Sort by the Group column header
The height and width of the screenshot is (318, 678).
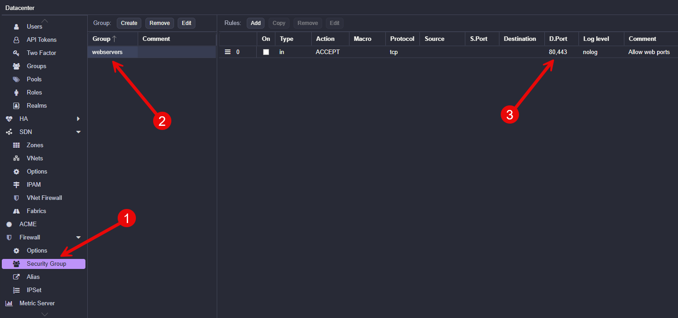(105, 39)
